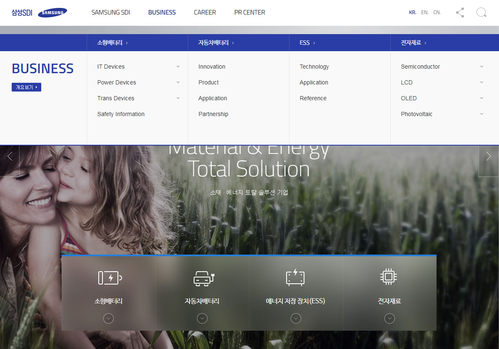Viewport: 499px width, 349px height.
Task: Open Technology under ESS
Action: 314,67
